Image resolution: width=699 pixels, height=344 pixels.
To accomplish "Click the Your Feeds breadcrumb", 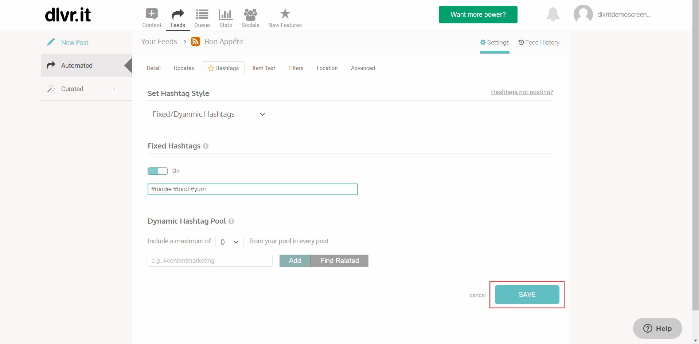I will 159,42.
